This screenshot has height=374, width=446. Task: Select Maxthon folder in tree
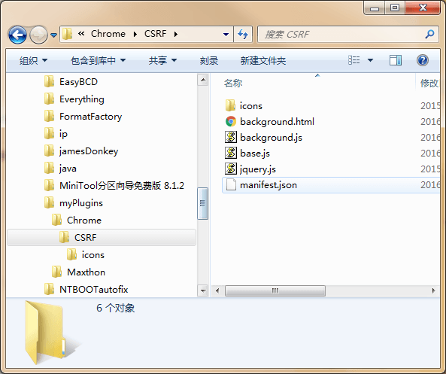(x=86, y=272)
